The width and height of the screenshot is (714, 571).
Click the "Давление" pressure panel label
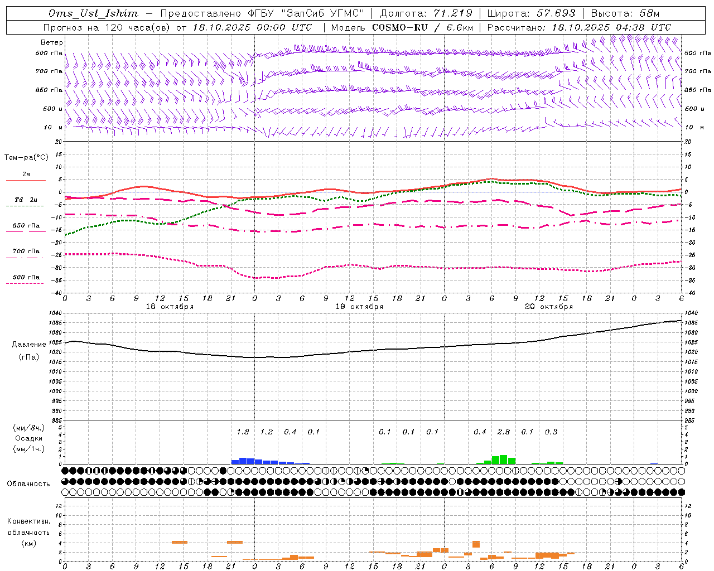click(x=29, y=345)
